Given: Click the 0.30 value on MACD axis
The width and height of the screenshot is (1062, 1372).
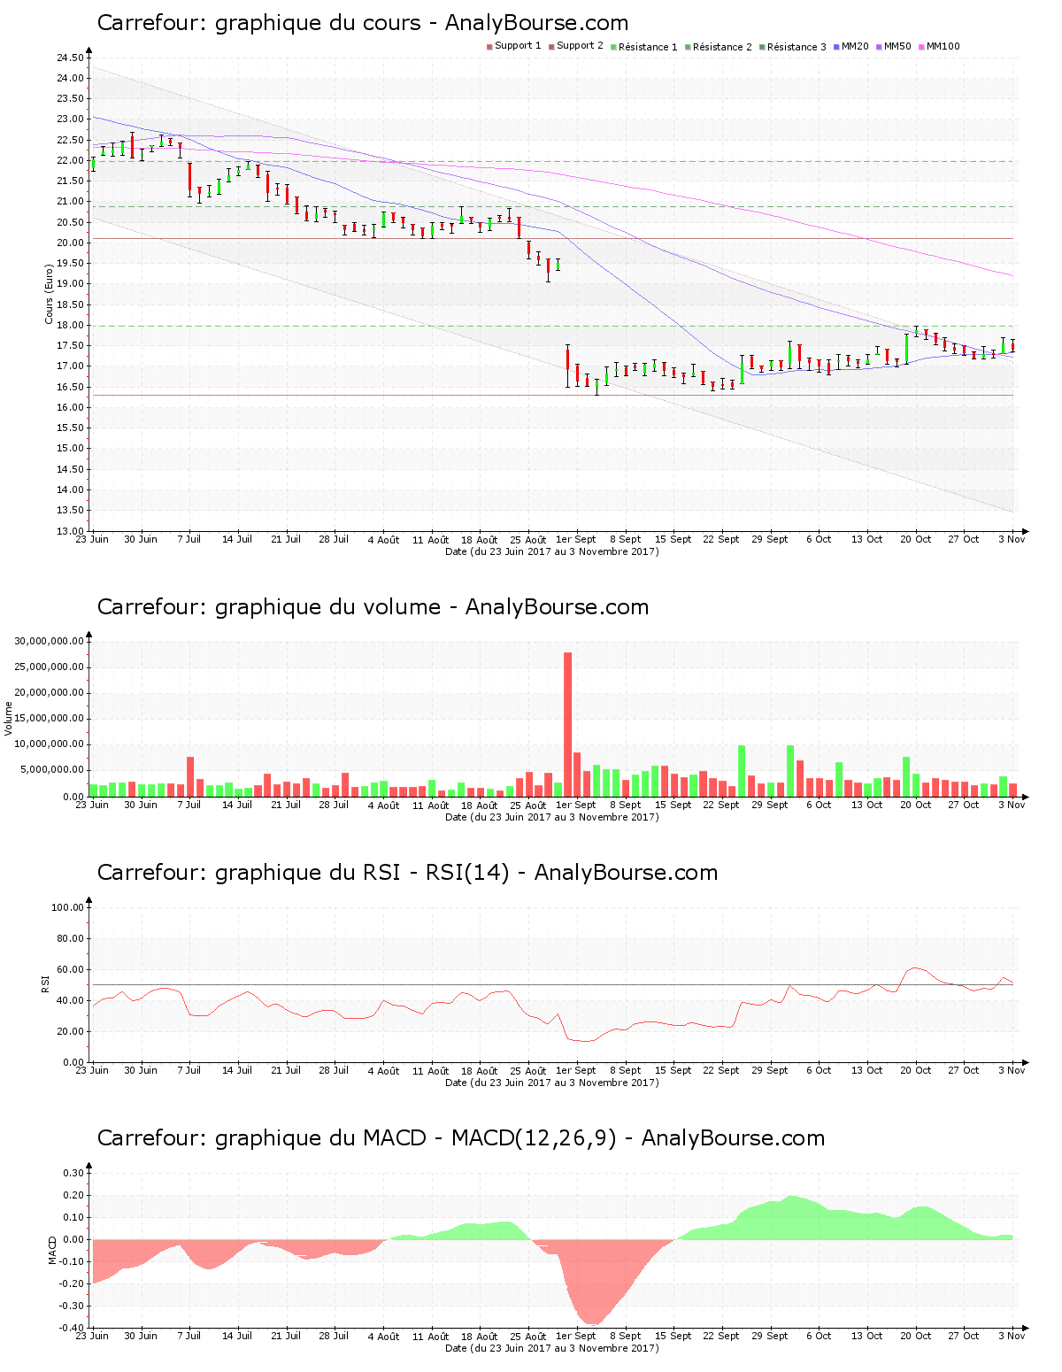Looking at the screenshot, I should click(74, 1174).
